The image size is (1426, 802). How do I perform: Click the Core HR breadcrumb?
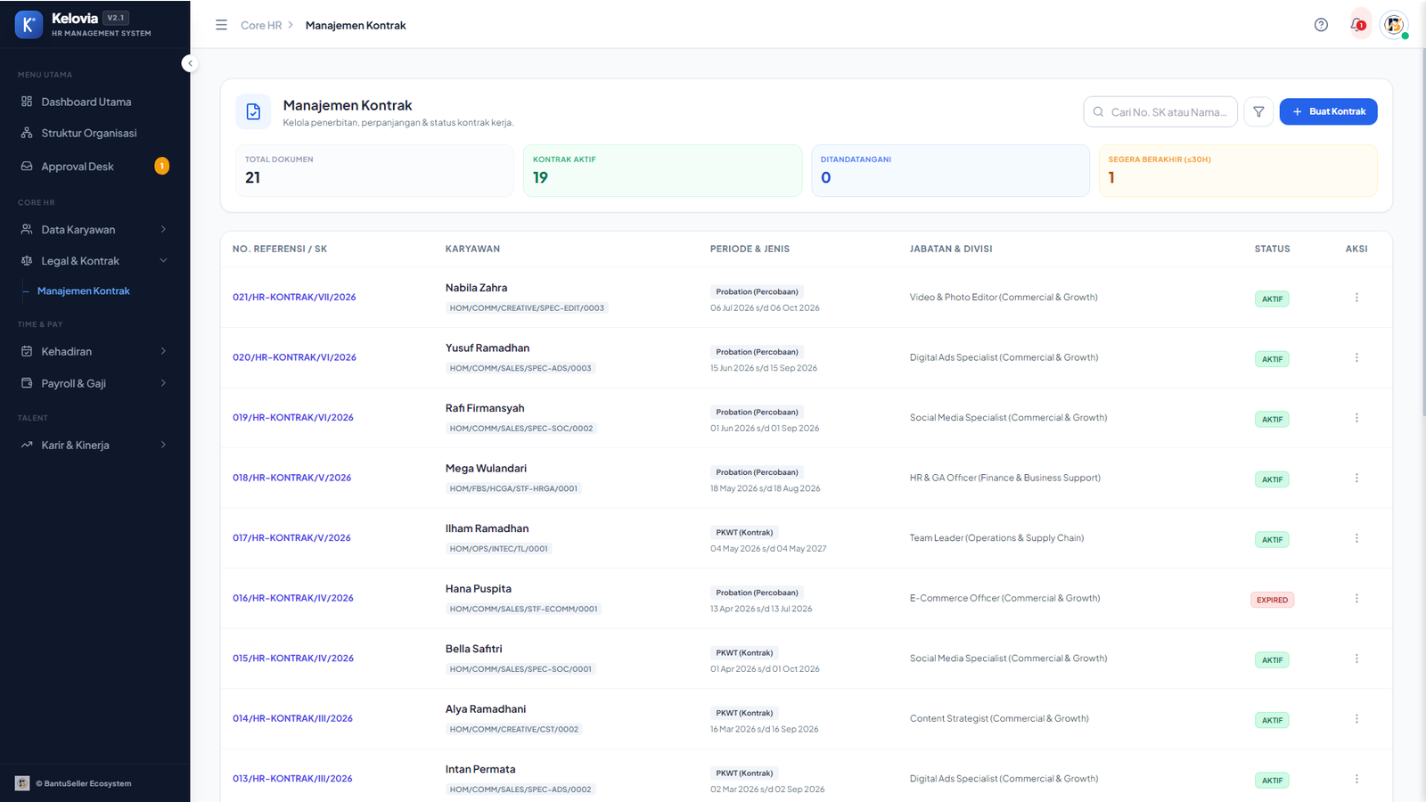pyautogui.click(x=261, y=25)
